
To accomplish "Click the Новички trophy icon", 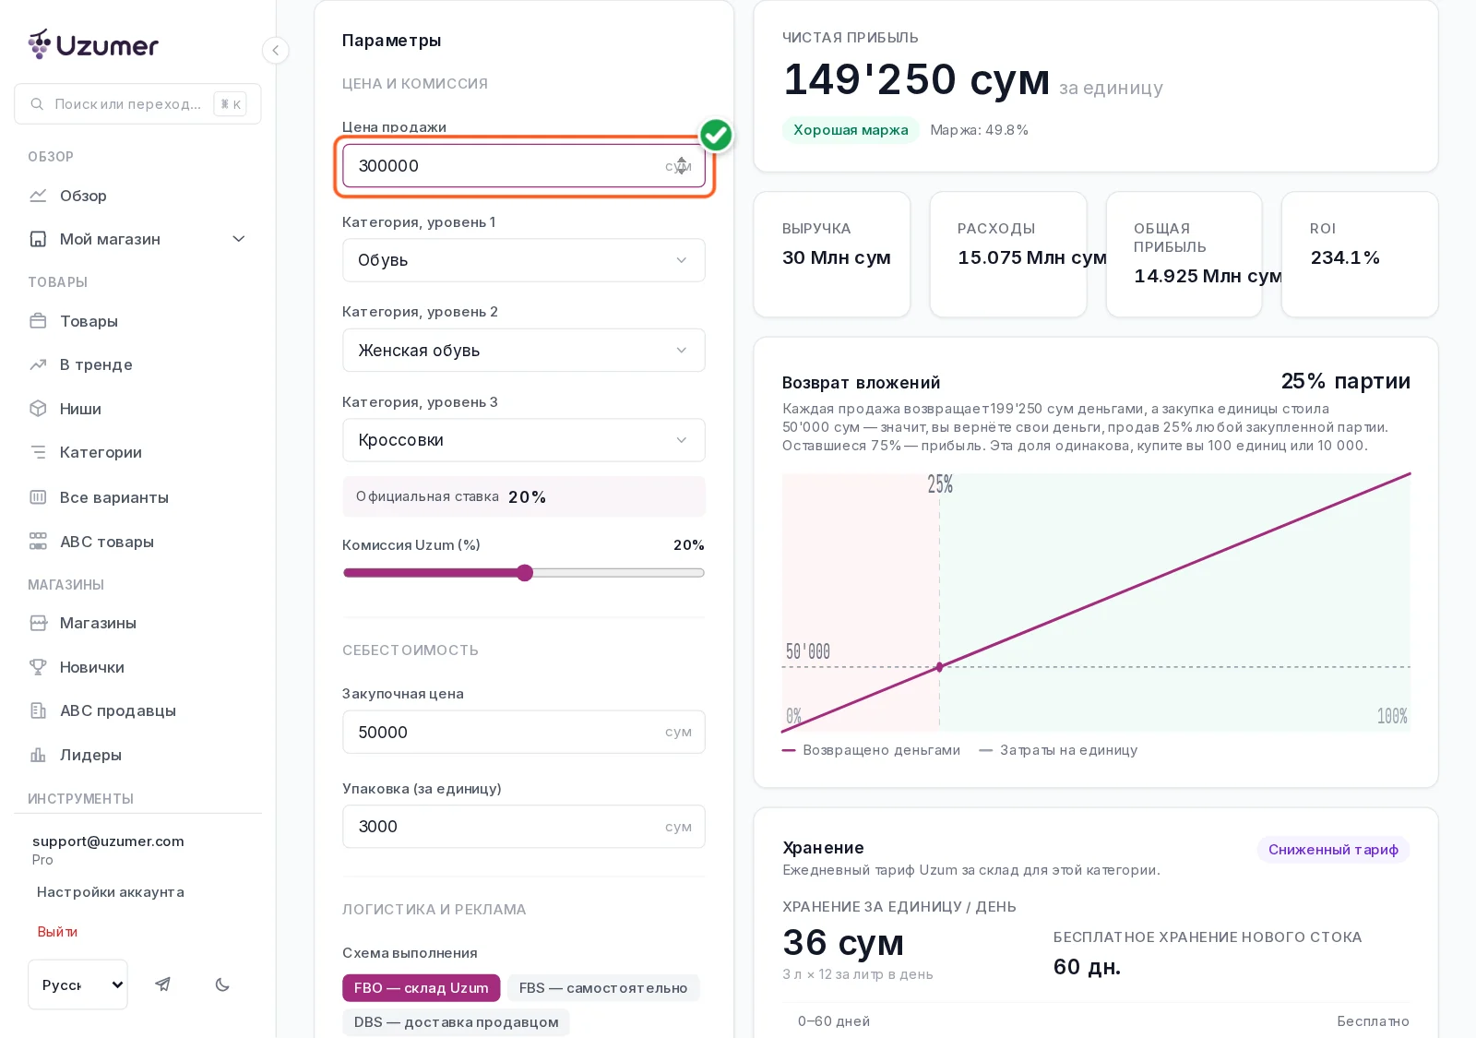I will click(x=38, y=667).
